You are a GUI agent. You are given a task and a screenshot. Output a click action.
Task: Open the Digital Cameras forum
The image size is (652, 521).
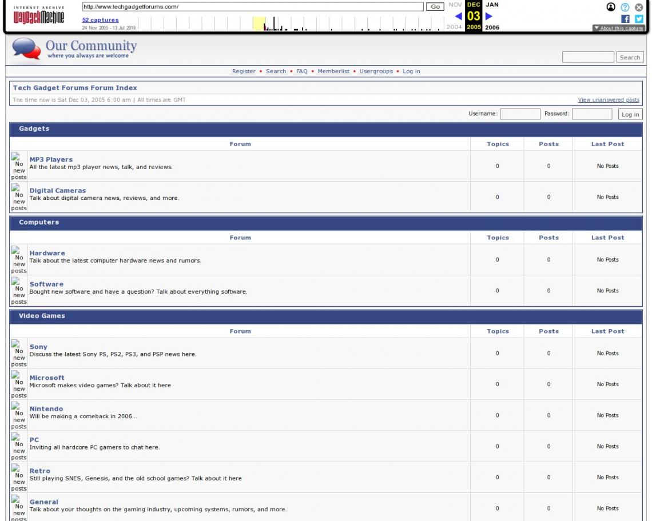tap(57, 191)
